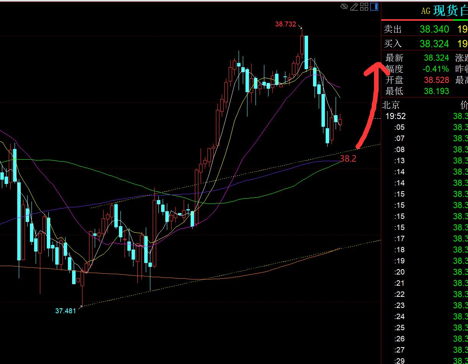Image resolution: width=468 pixels, height=364 pixels.
Task: Toggle the blue side panel icon
Action: [x=374, y=7]
